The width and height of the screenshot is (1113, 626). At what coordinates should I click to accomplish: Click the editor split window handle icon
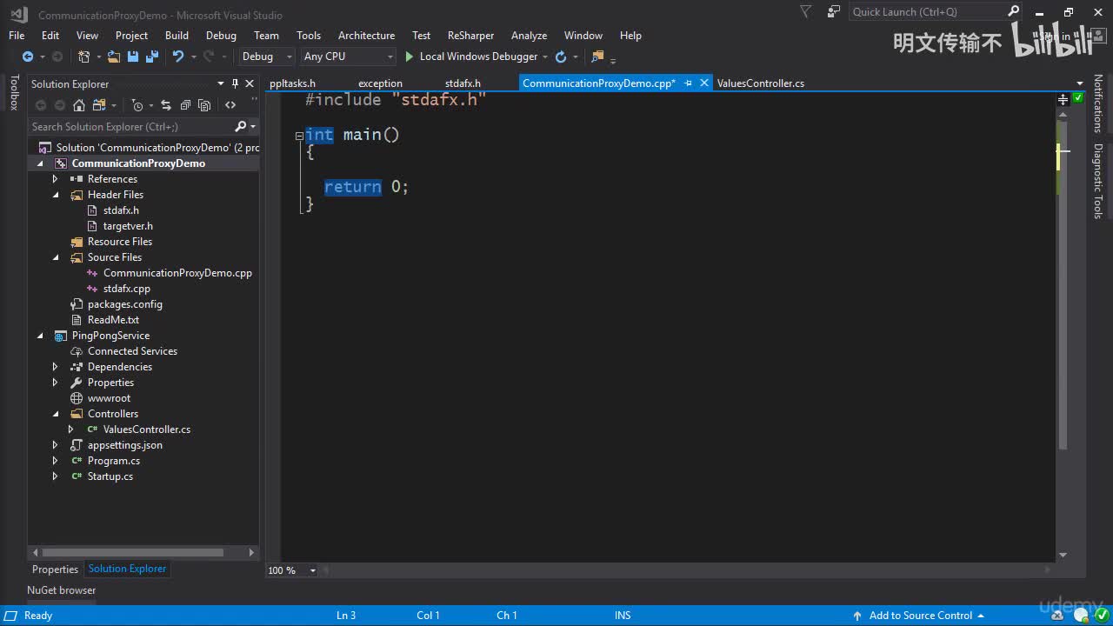pyautogui.click(x=1063, y=99)
